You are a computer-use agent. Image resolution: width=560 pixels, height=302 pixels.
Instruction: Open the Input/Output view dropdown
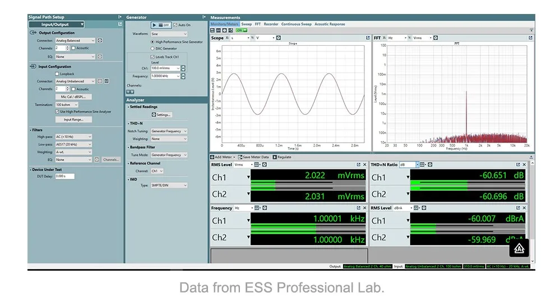click(x=57, y=24)
